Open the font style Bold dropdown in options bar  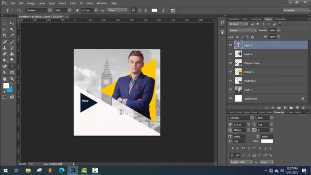click(x=69, y=10)
